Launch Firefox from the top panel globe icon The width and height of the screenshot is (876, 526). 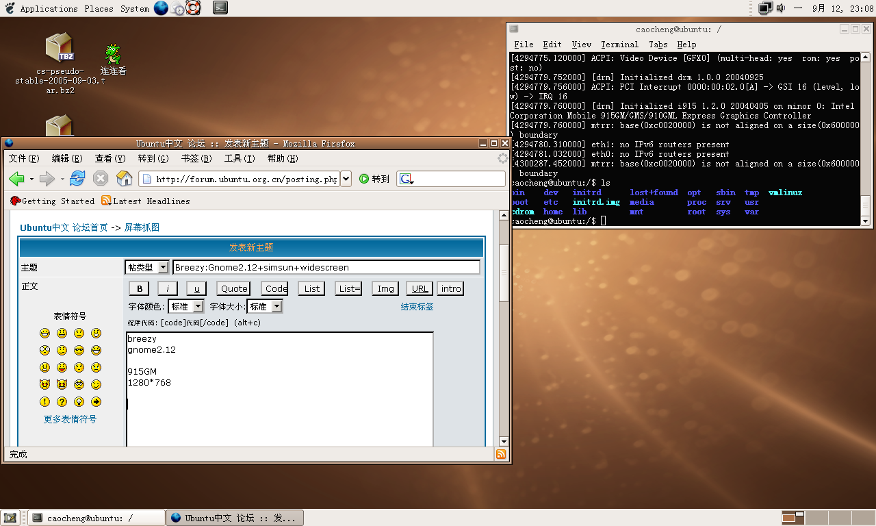(x=161, y=8)
